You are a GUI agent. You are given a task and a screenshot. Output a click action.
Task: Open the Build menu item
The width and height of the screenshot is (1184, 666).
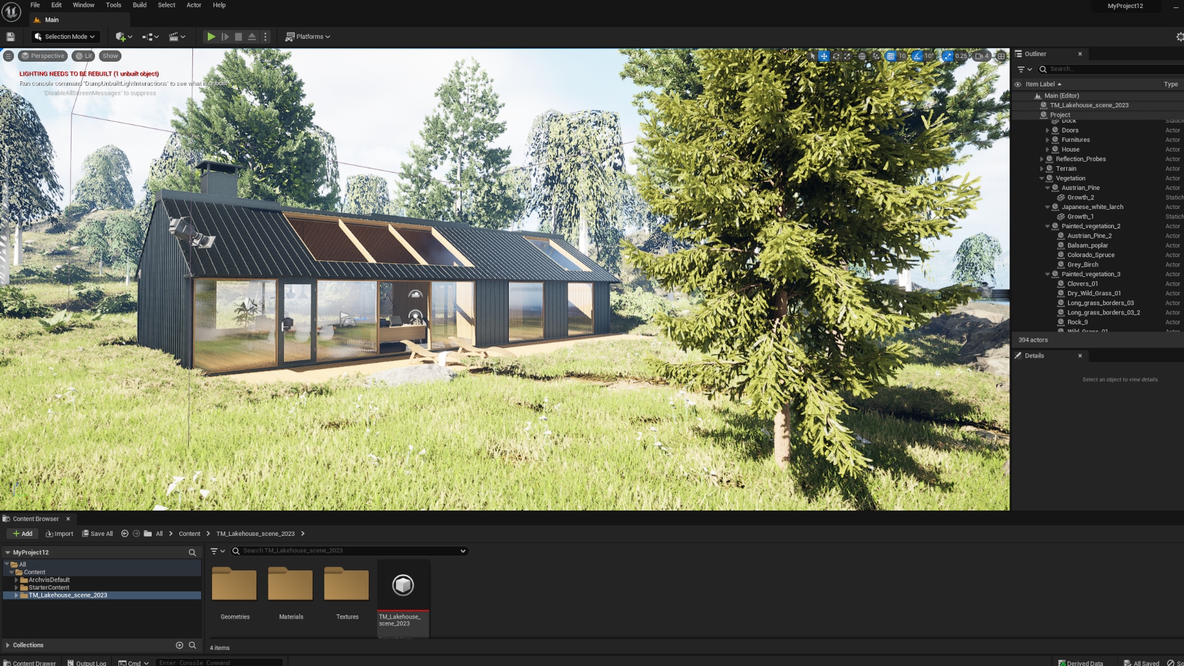[139, 5]
